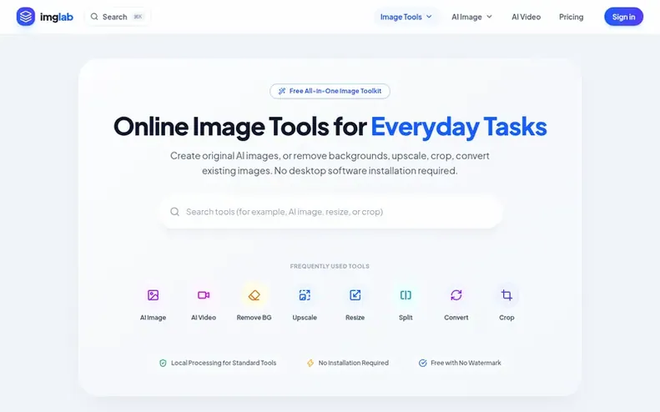The image size is (660, 412).
Task: Open the Split tool icon
Action: point(406,295)
